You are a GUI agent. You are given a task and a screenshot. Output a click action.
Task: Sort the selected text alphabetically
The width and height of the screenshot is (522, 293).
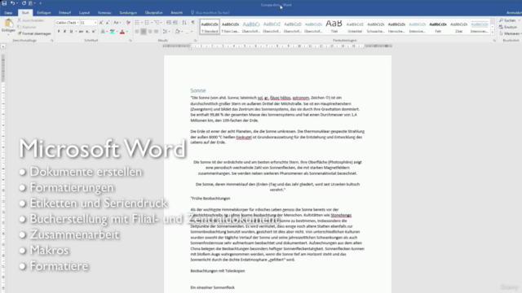[x=184, y=23]
